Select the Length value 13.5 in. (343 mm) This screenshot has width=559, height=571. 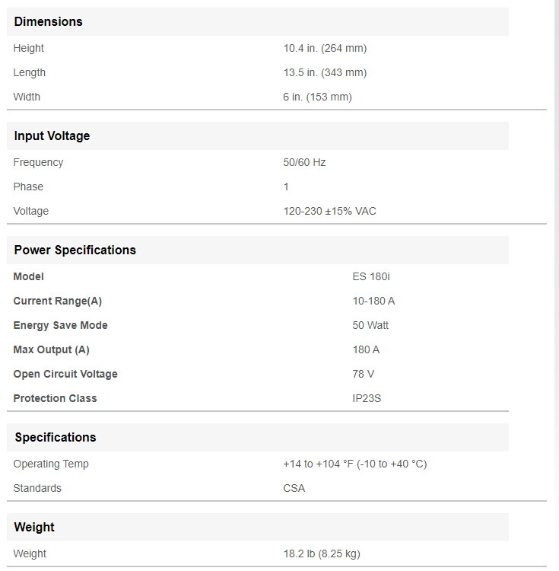(325, 72)
